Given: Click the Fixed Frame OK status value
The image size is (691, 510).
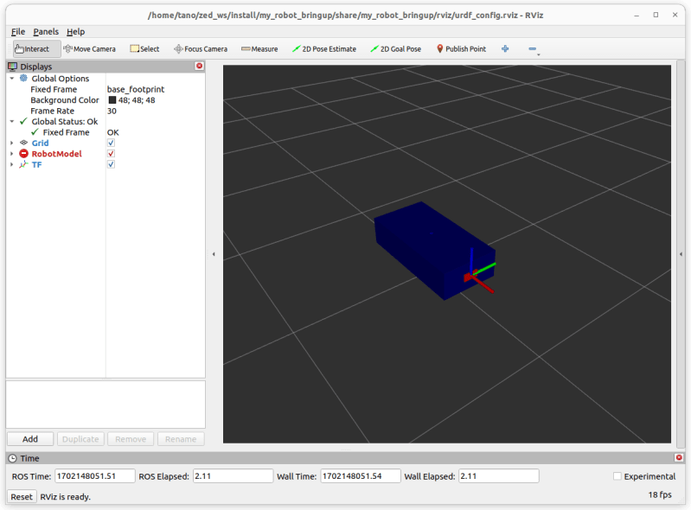Looking at the screenshot, I should [x=112, y=132].
